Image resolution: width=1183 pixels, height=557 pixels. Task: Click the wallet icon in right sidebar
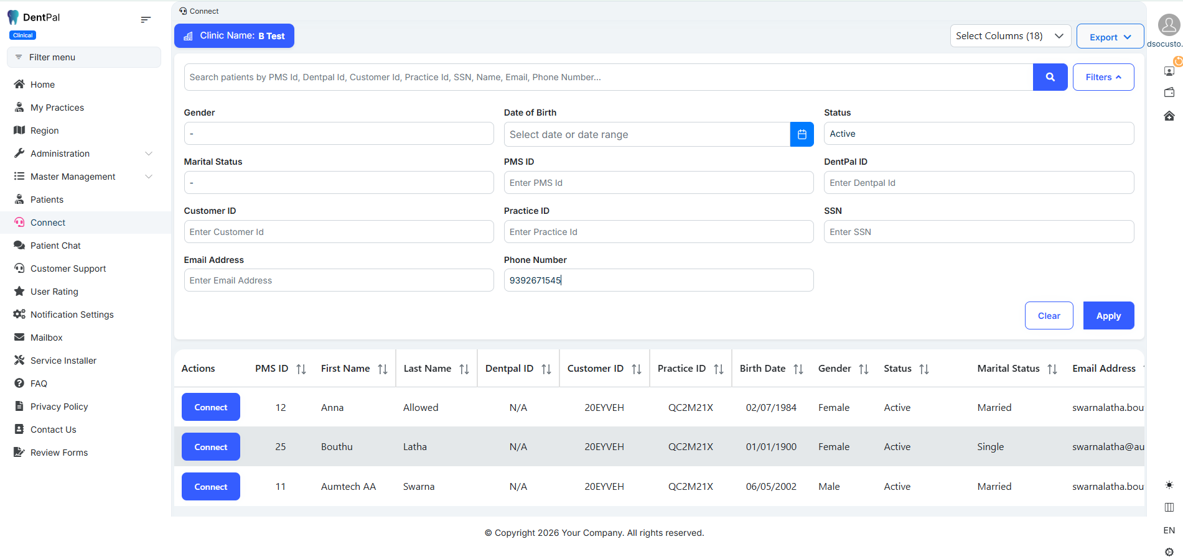coord(1169,93)
